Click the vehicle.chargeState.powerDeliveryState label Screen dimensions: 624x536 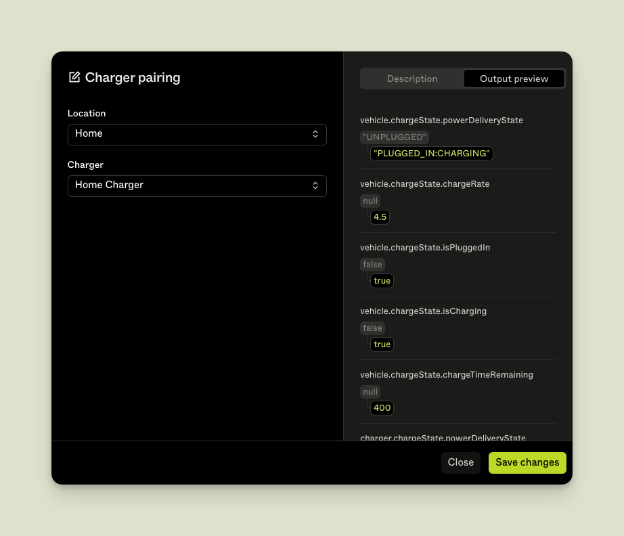point(441,120)
